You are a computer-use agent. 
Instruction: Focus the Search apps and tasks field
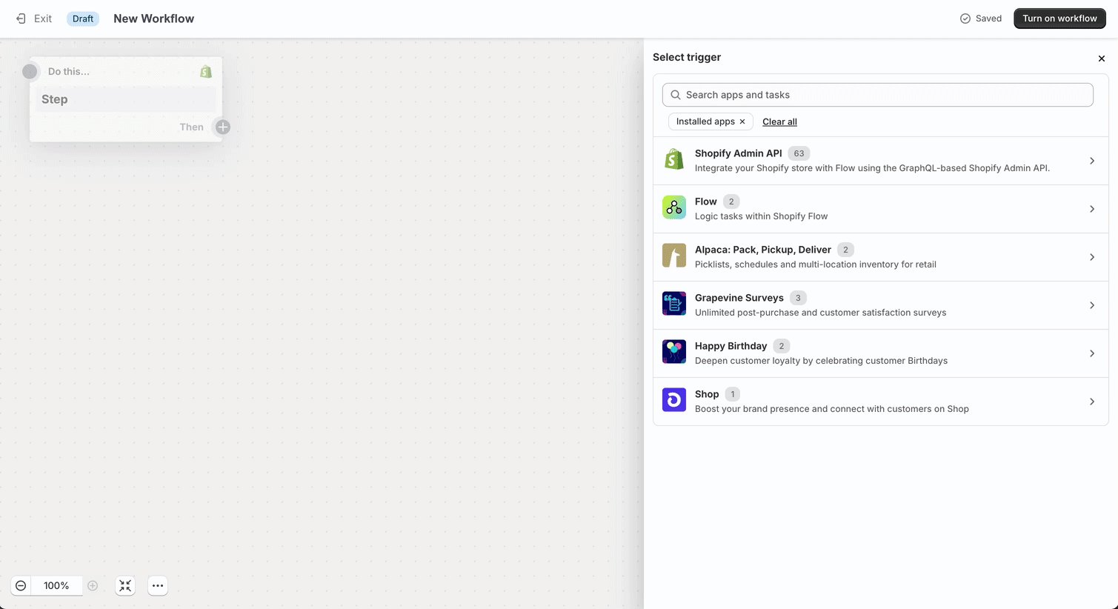[878, 95]
